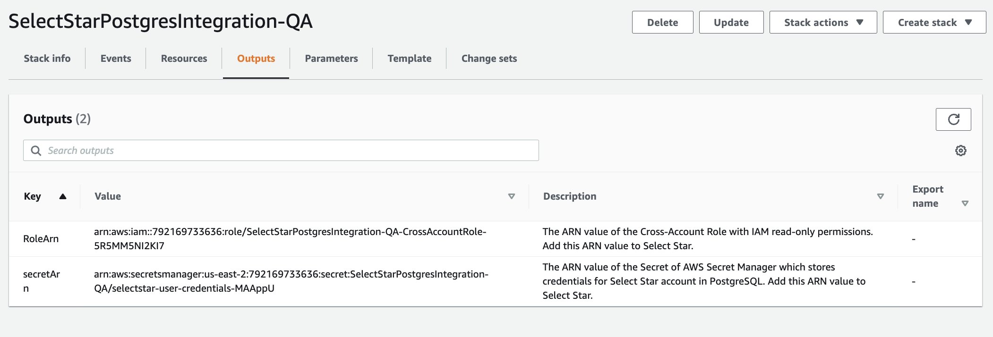Go to the Resources tab

[x=184, y=59]
